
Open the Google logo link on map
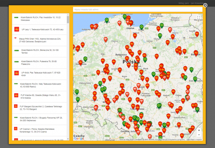click(x=79, y=138)
